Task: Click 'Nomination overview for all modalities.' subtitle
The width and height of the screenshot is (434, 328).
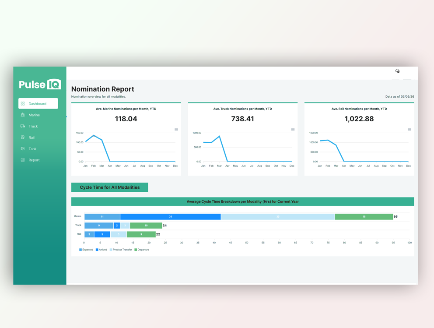Action: [98, 97]
